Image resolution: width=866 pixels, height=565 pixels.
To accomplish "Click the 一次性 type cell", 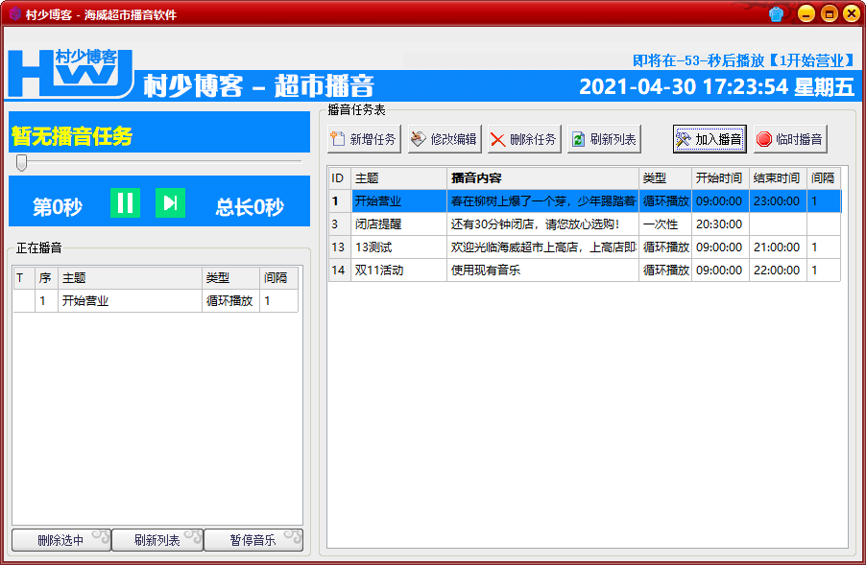I will (665, 224).
